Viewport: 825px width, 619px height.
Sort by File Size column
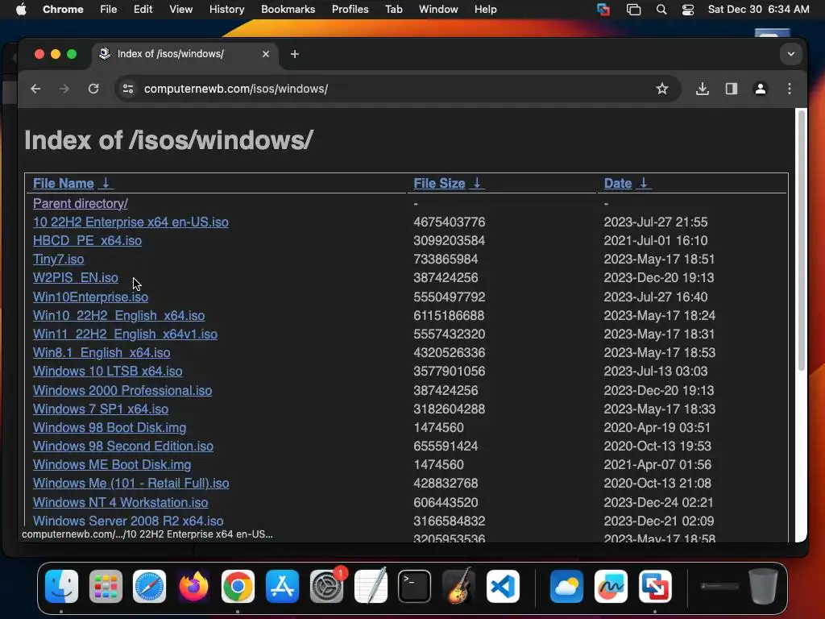(x=439, y=184)
